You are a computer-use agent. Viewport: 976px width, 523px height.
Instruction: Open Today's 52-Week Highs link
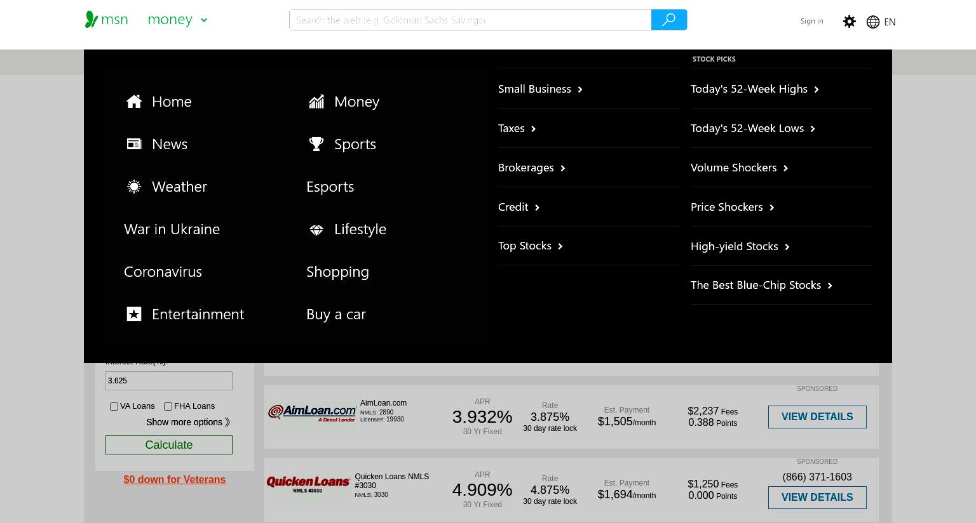pos(749,89)
